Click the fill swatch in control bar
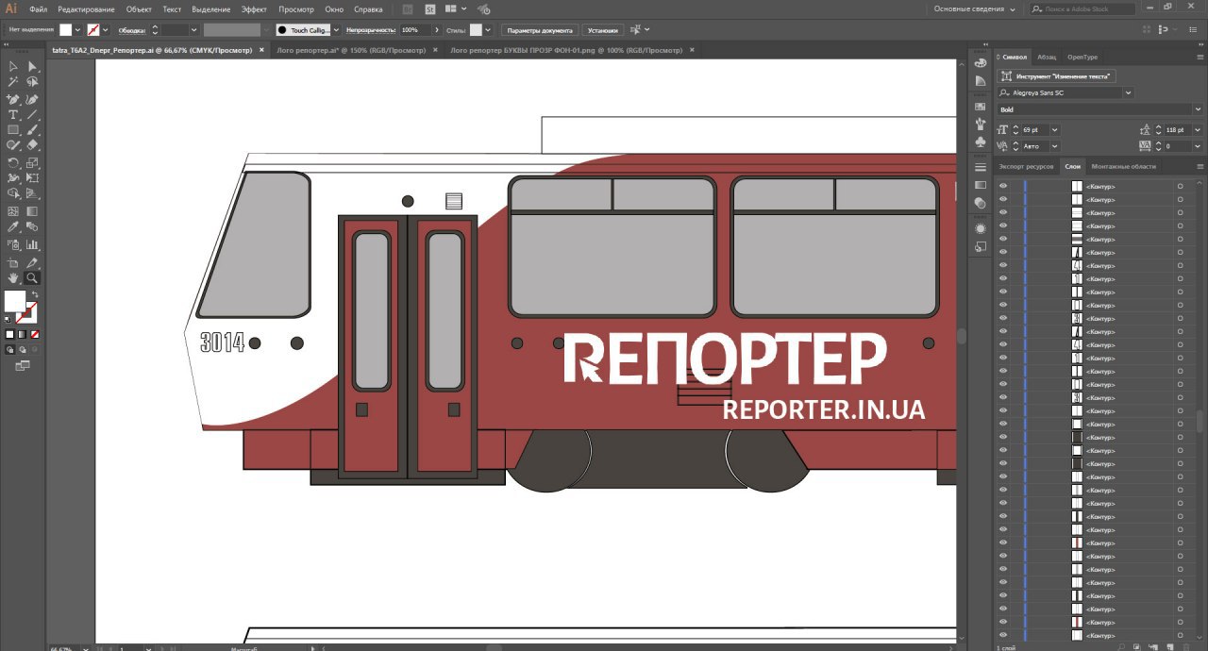The image size is (1208, 651). point(66,30)
